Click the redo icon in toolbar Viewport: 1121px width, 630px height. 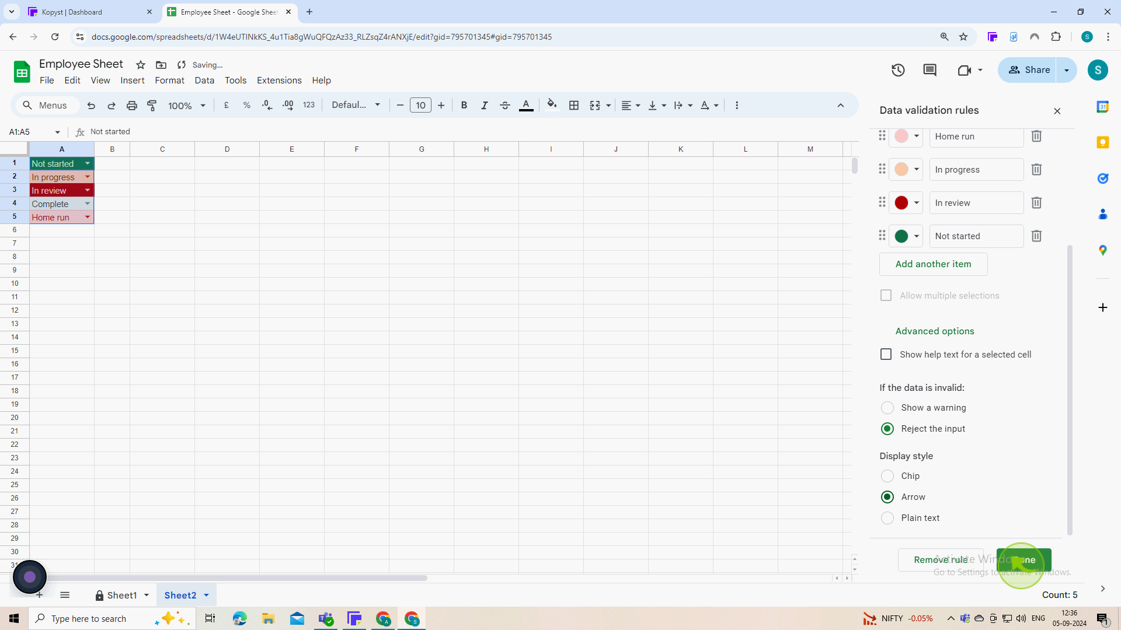(112, 106)
